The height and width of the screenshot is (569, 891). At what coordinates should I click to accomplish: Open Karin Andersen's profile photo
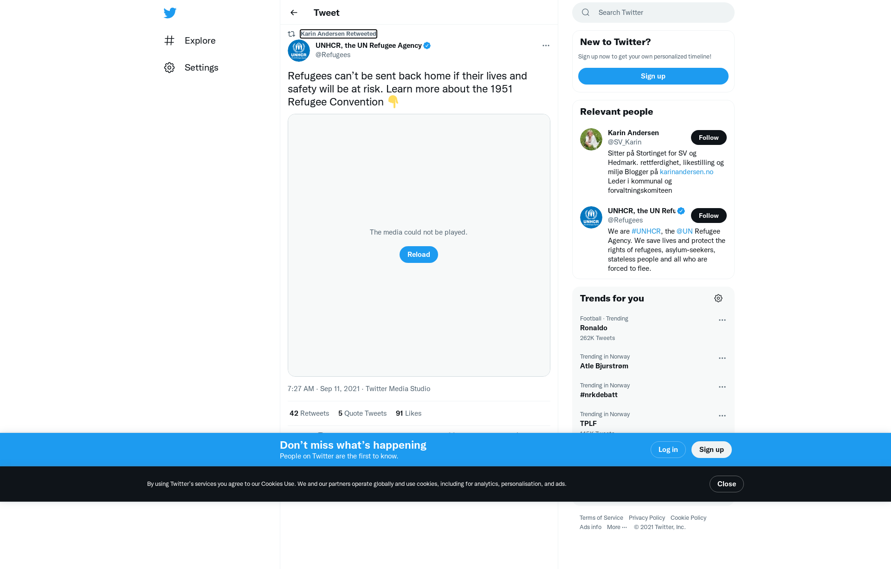point(591,139)
